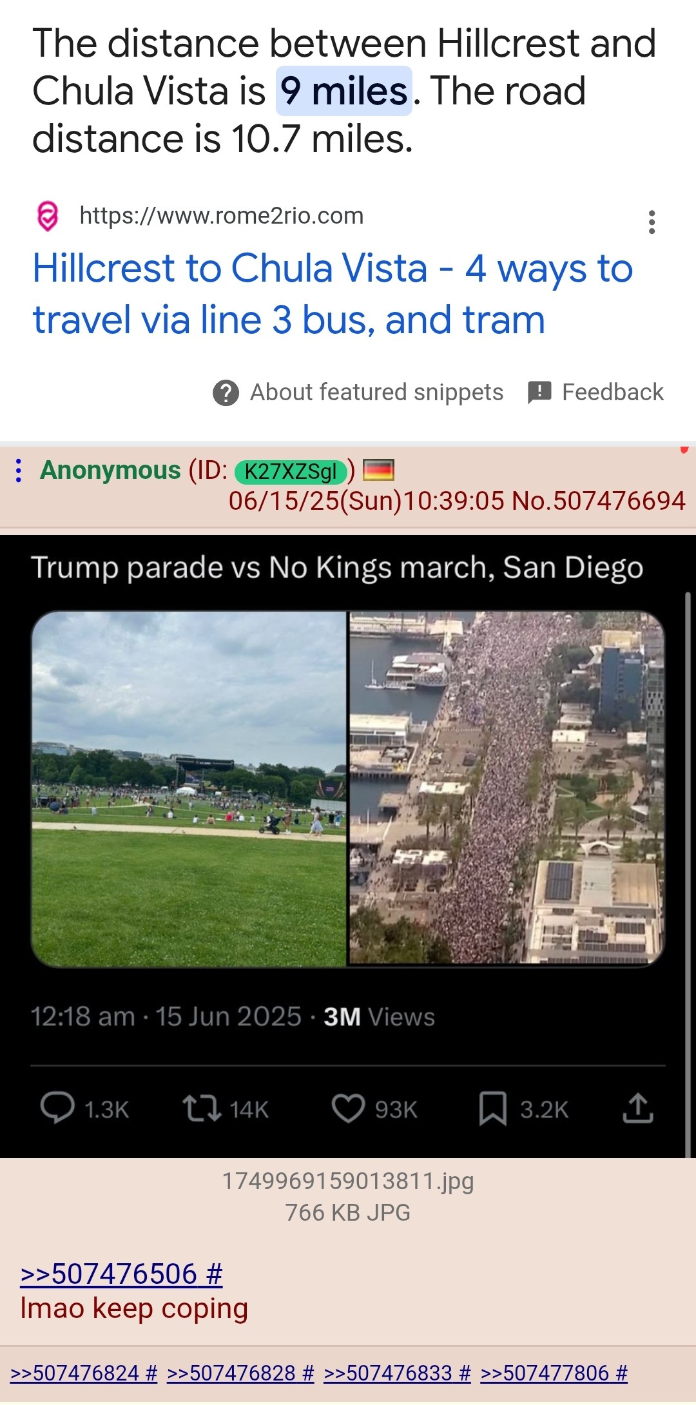
Task: Open reply backlink >>507477806
Action: (x=554, y=1373)
